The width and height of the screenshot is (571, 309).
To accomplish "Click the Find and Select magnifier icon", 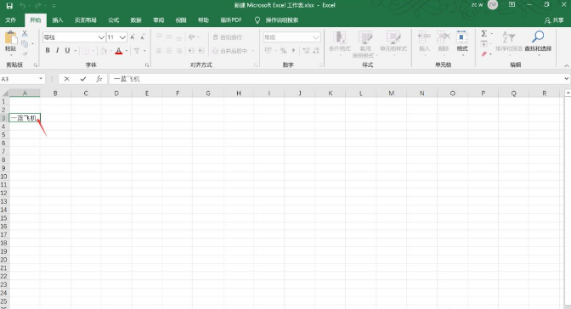I will pyautogui.click(x=538, y=37).
